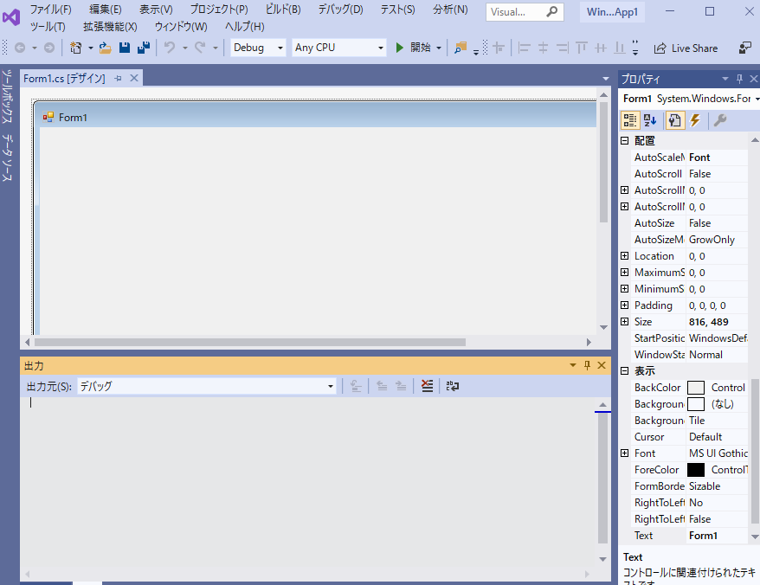The width and height of the screenshot is (760, 585).
Task: Select the Form1.cs [デザイン] tab
Action: (x=64, y=79)
